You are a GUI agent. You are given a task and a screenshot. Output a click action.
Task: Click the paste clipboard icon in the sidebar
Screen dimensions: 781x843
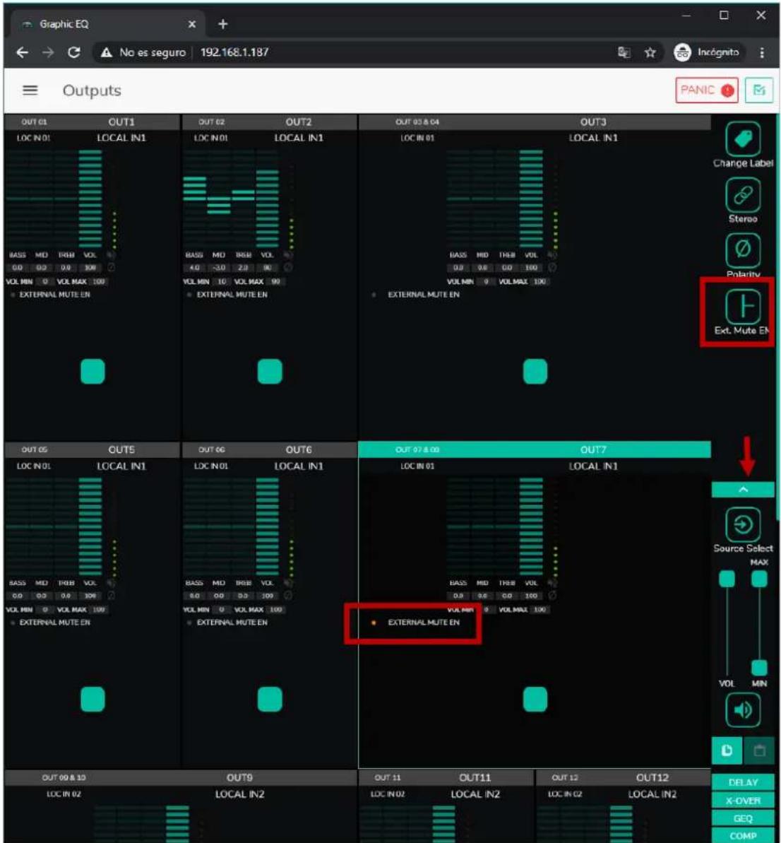tap(759, 750)
